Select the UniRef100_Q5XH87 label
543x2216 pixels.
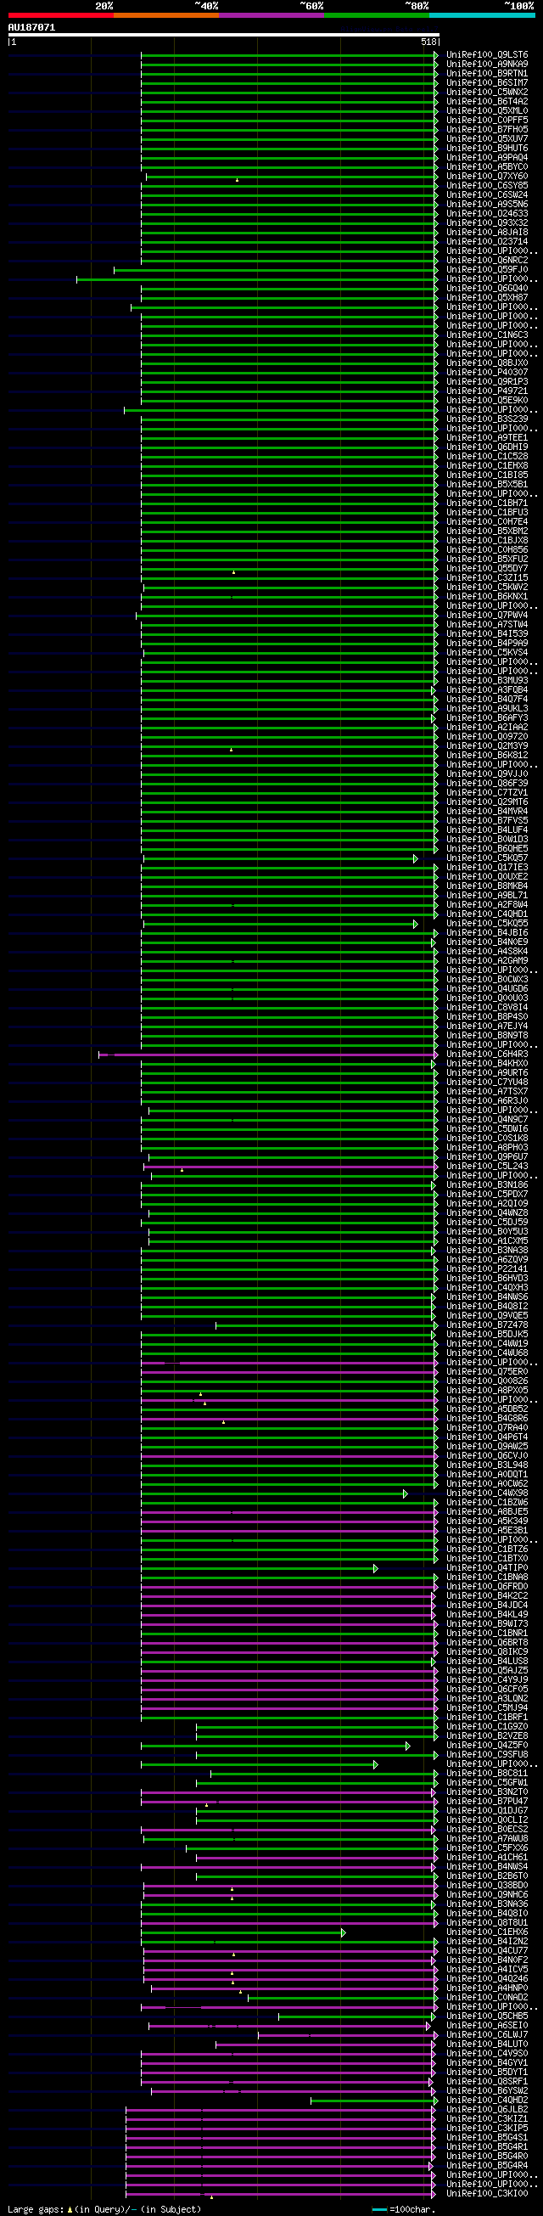coord(487,298)
